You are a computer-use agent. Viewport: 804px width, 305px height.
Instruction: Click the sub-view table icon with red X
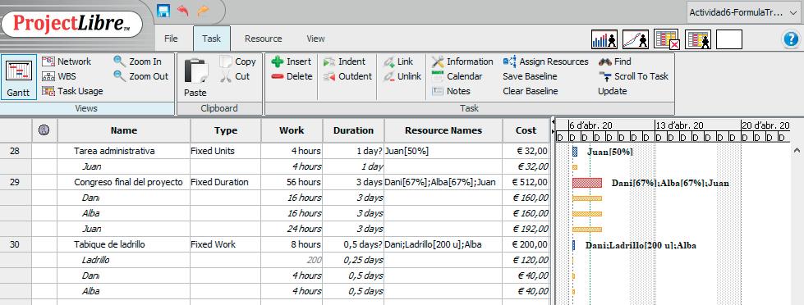667,39
